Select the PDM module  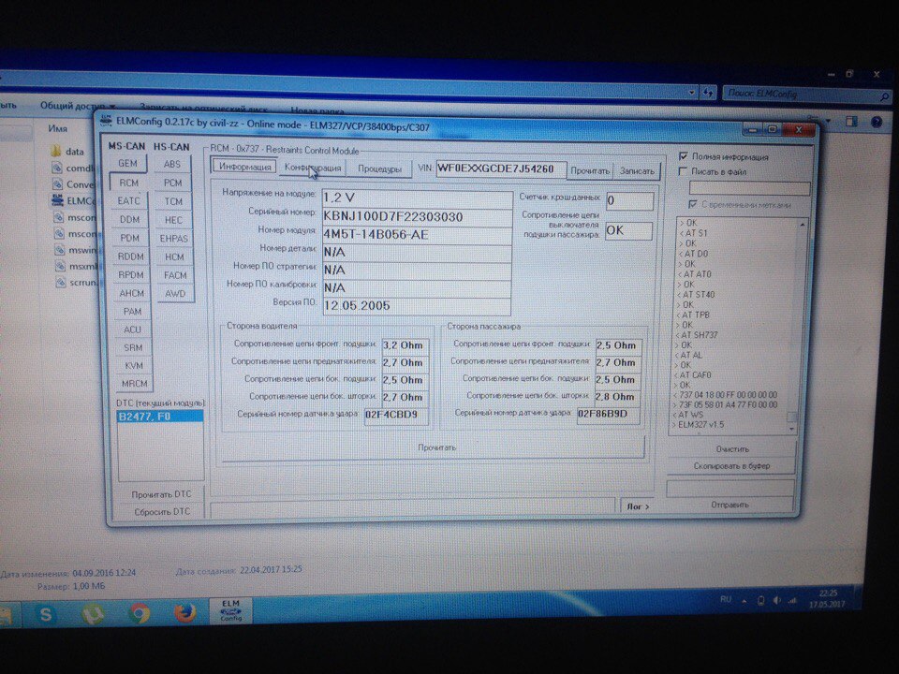130,237
